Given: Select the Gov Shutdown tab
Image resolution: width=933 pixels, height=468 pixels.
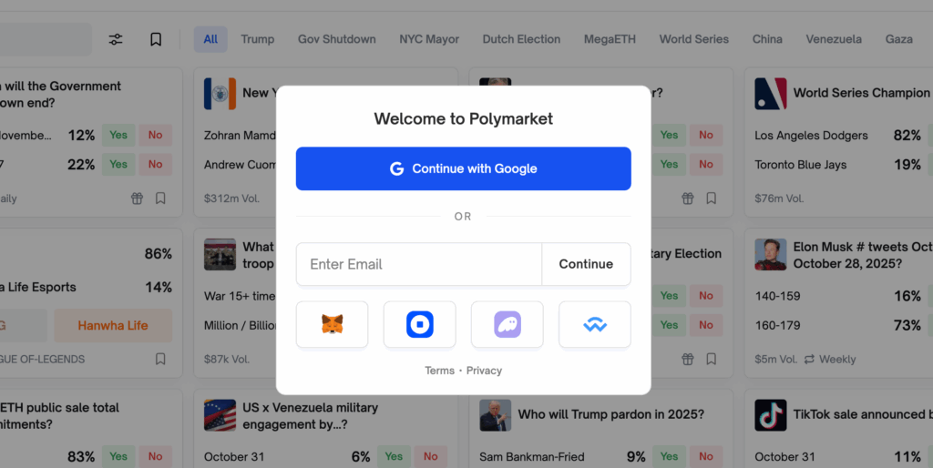Looking at the screenshot, I should 337,39.
